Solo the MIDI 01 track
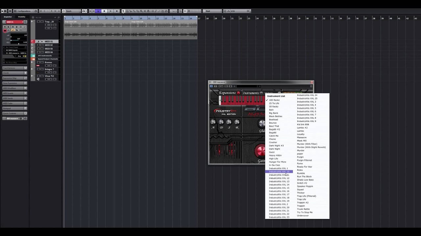 coord(42,42)
